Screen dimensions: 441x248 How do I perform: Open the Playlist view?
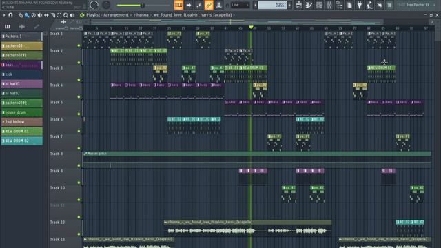[x=298, y=5]
